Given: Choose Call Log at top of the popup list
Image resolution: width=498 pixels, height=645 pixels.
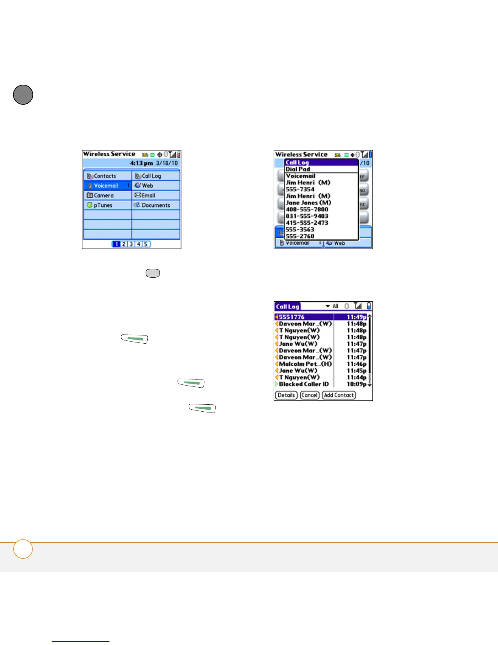Looking at the screenshot, I should tap(321, 162).
